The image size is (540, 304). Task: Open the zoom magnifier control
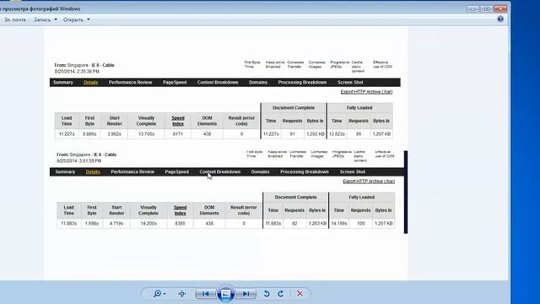coord(158,294)
